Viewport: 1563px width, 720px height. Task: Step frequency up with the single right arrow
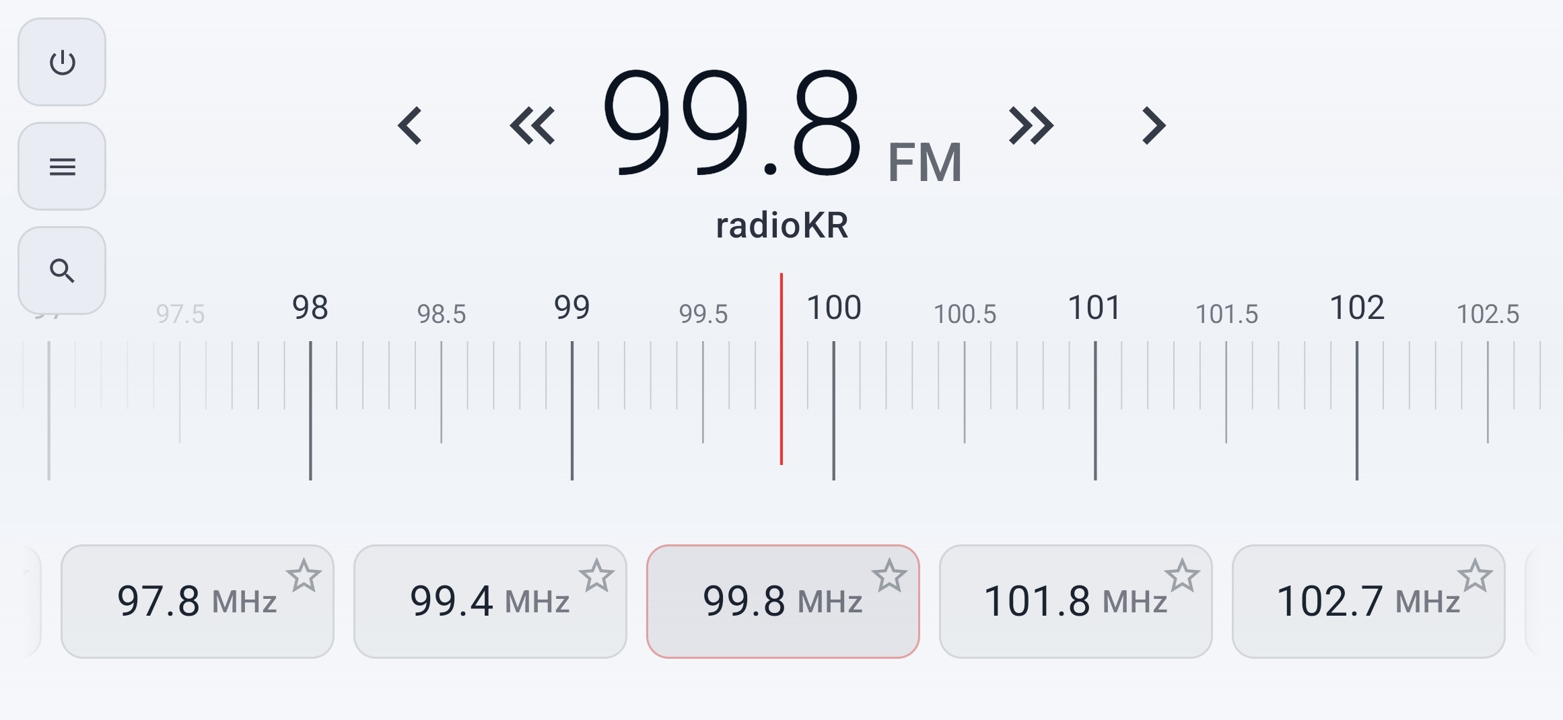(1154, 126)
